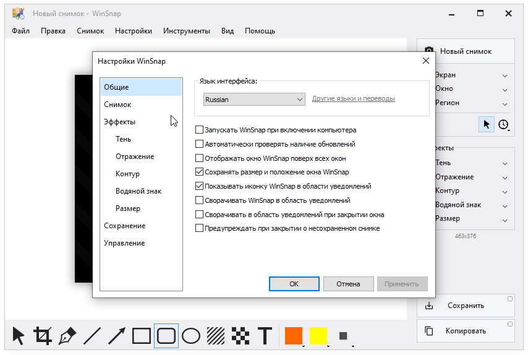Click the timer delay clock icon
This screenshot has width=528, height=355.
tap(503, 124)
